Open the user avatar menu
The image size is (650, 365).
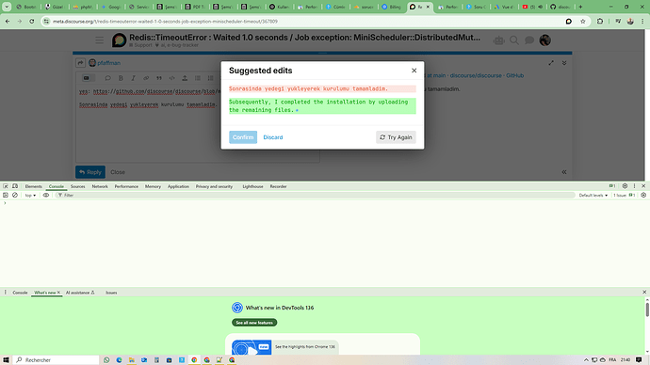tap(544, 40)
